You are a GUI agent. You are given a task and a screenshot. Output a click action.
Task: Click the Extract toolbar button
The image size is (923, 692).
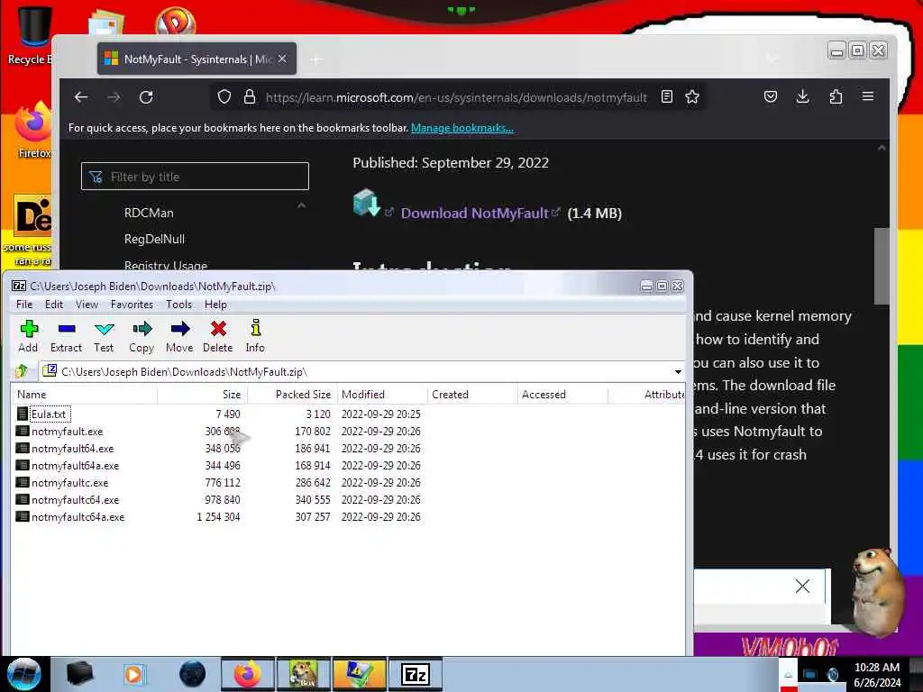tap(66, 337)
